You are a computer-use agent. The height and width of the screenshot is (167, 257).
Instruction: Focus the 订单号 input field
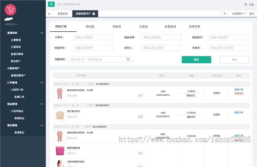point(94,37)
